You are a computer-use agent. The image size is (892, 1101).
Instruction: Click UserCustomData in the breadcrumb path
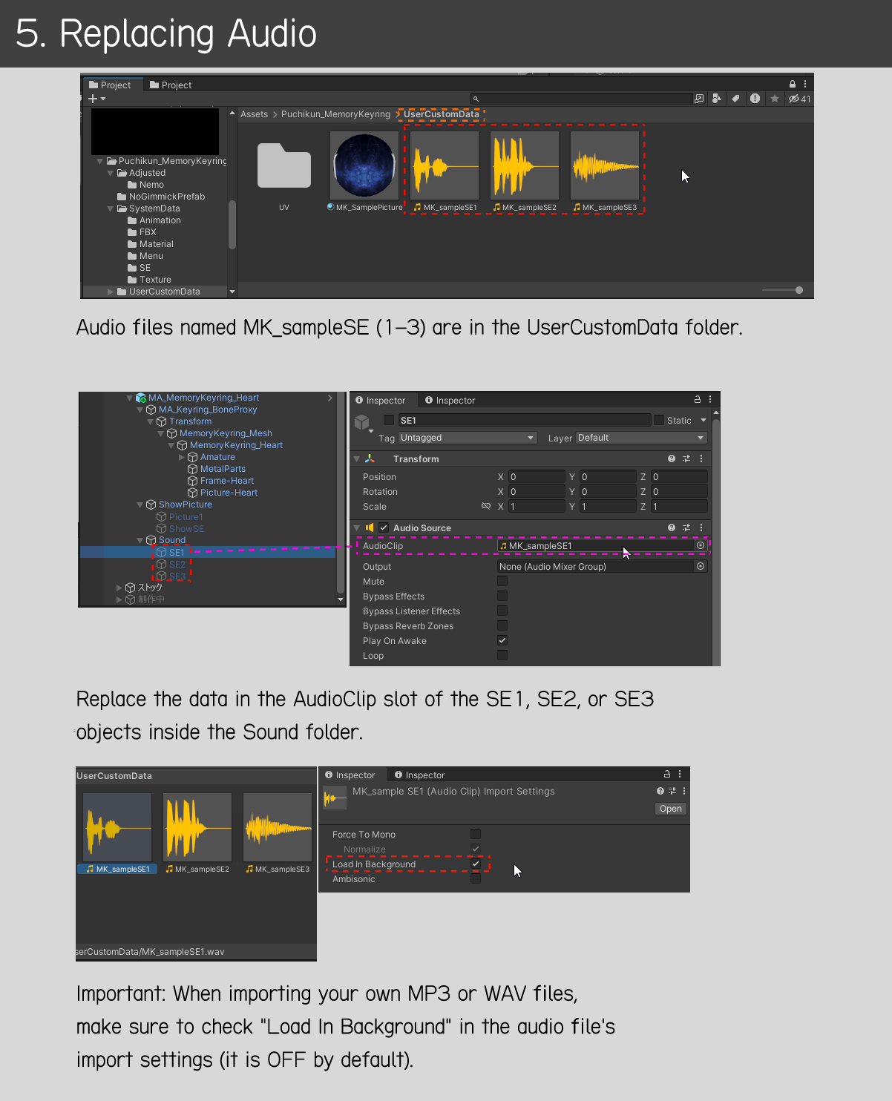click(x=441, y=114)
